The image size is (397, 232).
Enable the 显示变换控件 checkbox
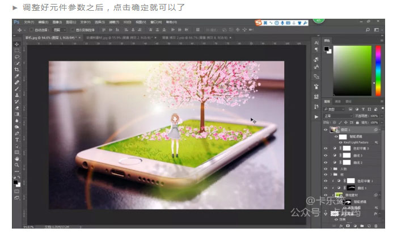(x=73, y=30)
